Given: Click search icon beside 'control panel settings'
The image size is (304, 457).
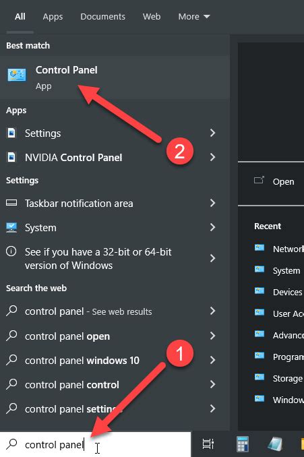Looking at the screenshot, I should (11, 408).
